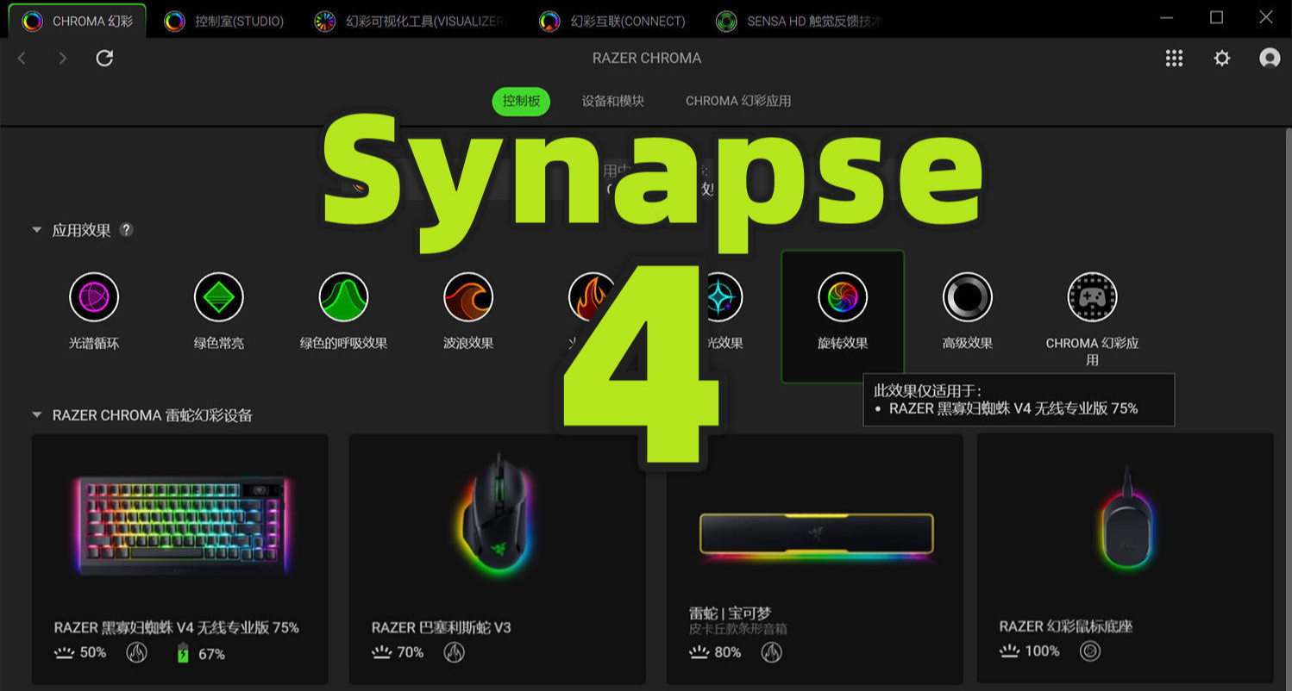Click the refresh icon
Viewport: 1292px width, 691px height.
[104, 58]
